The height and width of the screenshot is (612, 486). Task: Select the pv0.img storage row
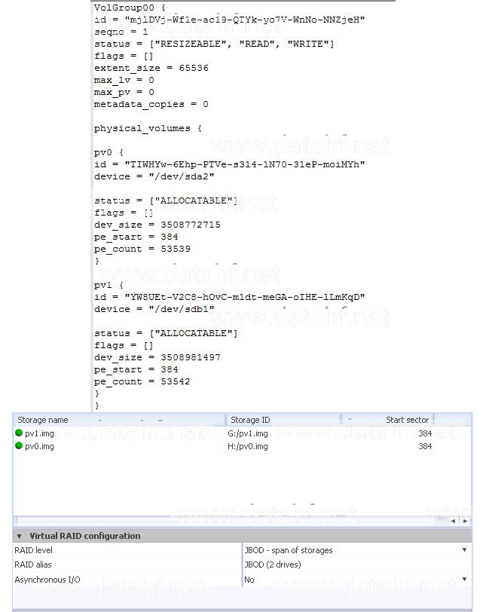pos(242,446)
